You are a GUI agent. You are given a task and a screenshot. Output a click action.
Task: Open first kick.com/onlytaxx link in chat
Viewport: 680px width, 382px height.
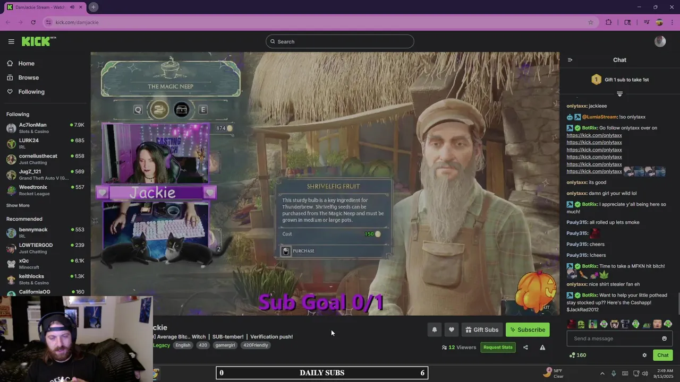[594, 135]
